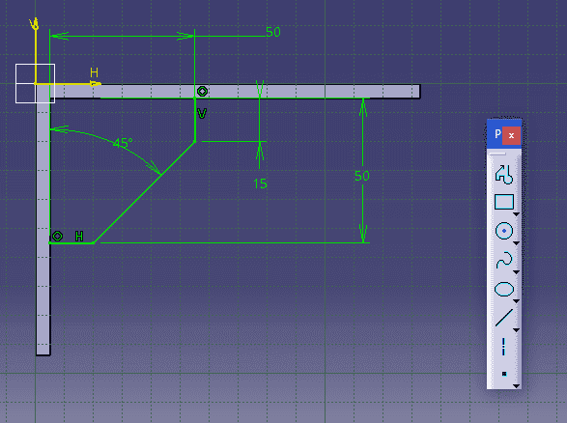The image size is (567, 423).
Task: Select the Profile polyline tool
Action: [504, 174]
